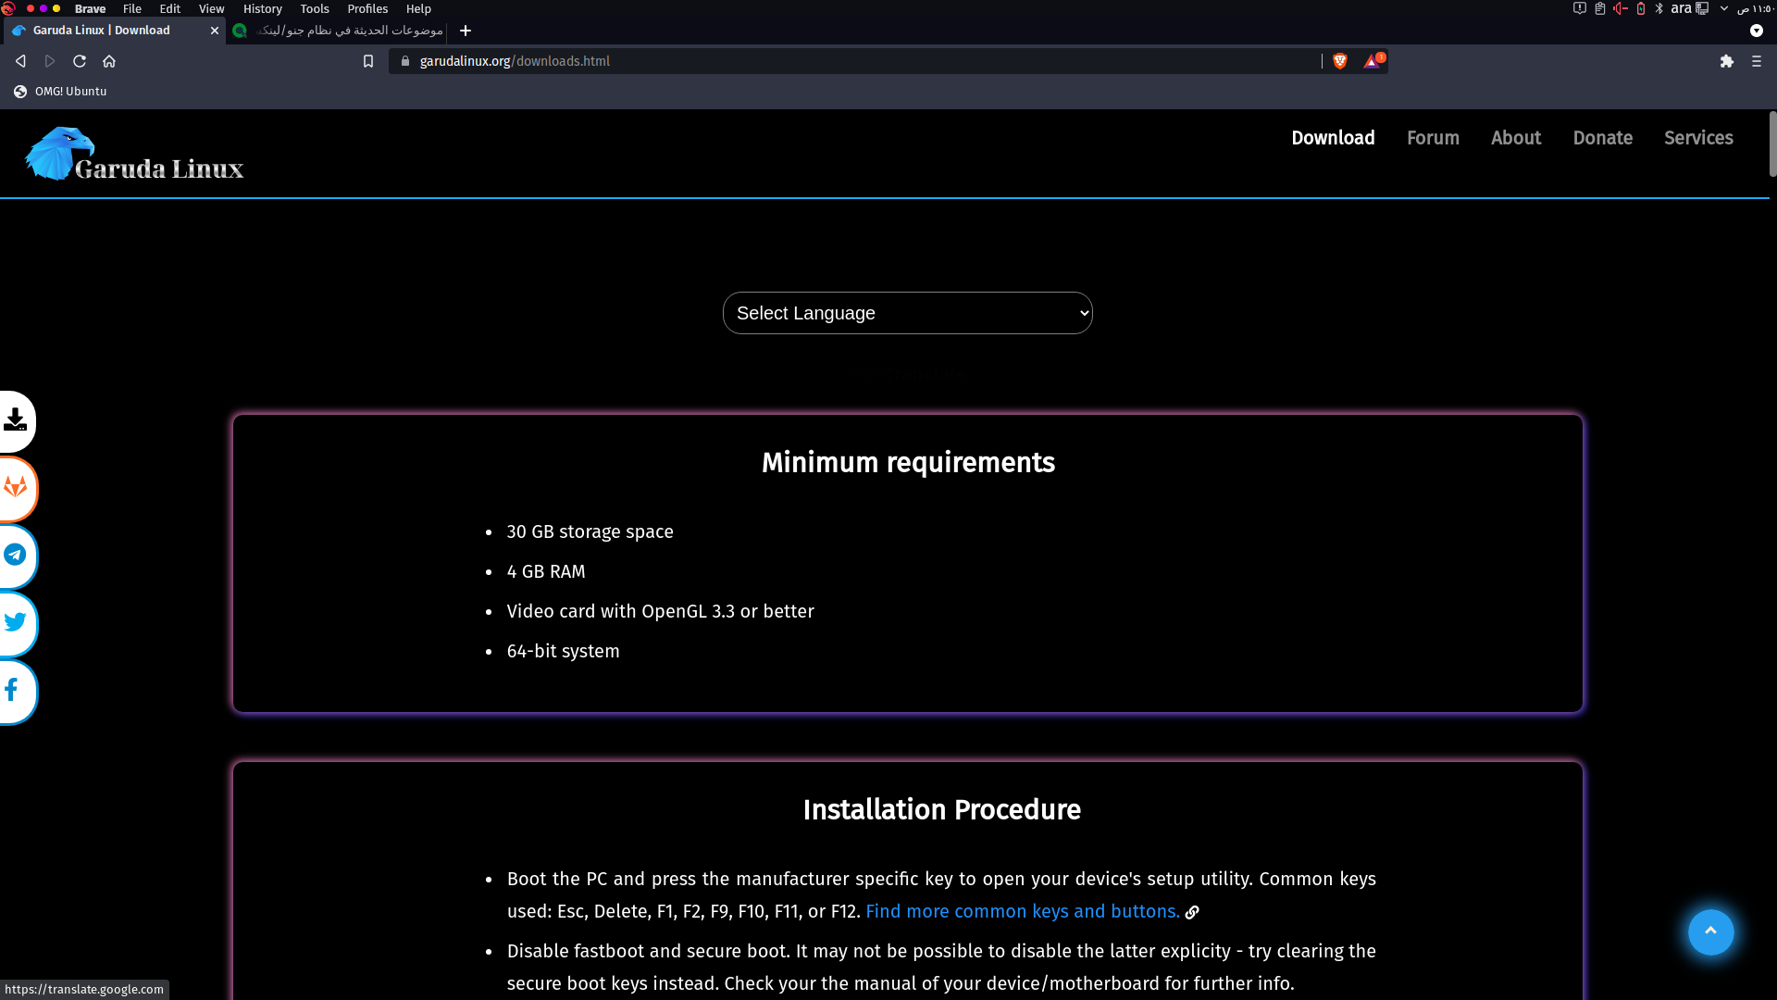Open the extensions puzzle icon
This screenshot has width=1777, height=1000.
pos(1726,61)
